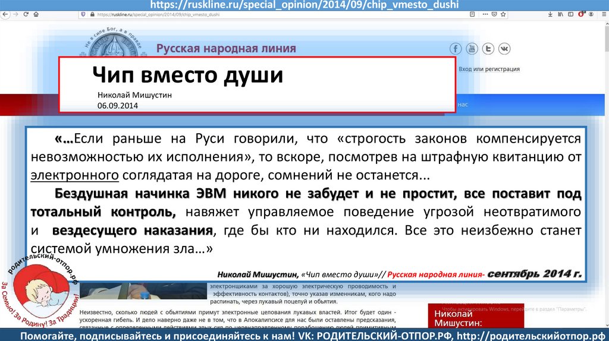Click the underlined word 'электронного'
The image size is (609, 341).
coord(74,175)
